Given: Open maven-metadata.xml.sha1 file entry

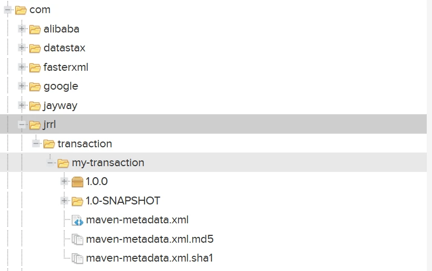Looking at the screenshot, I should coord(149,258).
